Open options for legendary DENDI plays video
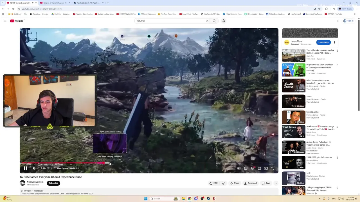Viewport: 360px width, 202px height. click(337, 188)
